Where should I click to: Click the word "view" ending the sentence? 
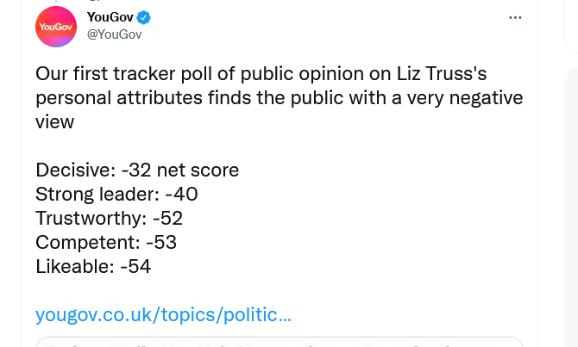click(x=55, y=122)
